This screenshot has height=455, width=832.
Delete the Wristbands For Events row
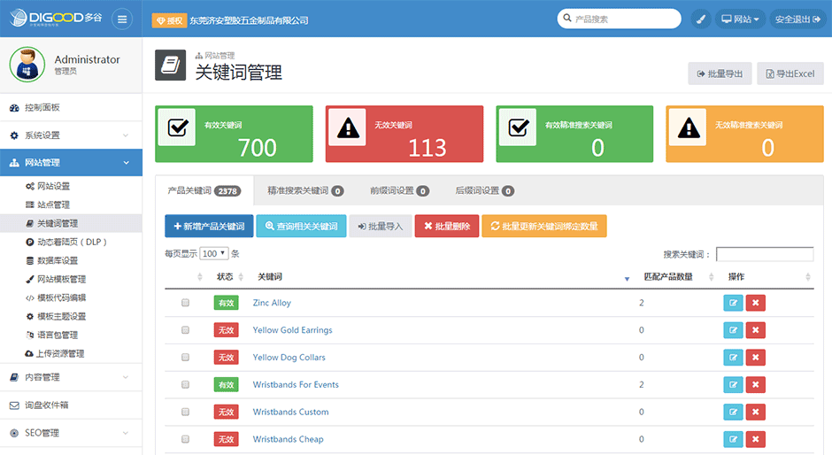(x=756, y=384)
